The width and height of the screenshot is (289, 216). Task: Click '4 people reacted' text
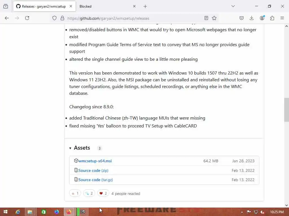point(126,193)
